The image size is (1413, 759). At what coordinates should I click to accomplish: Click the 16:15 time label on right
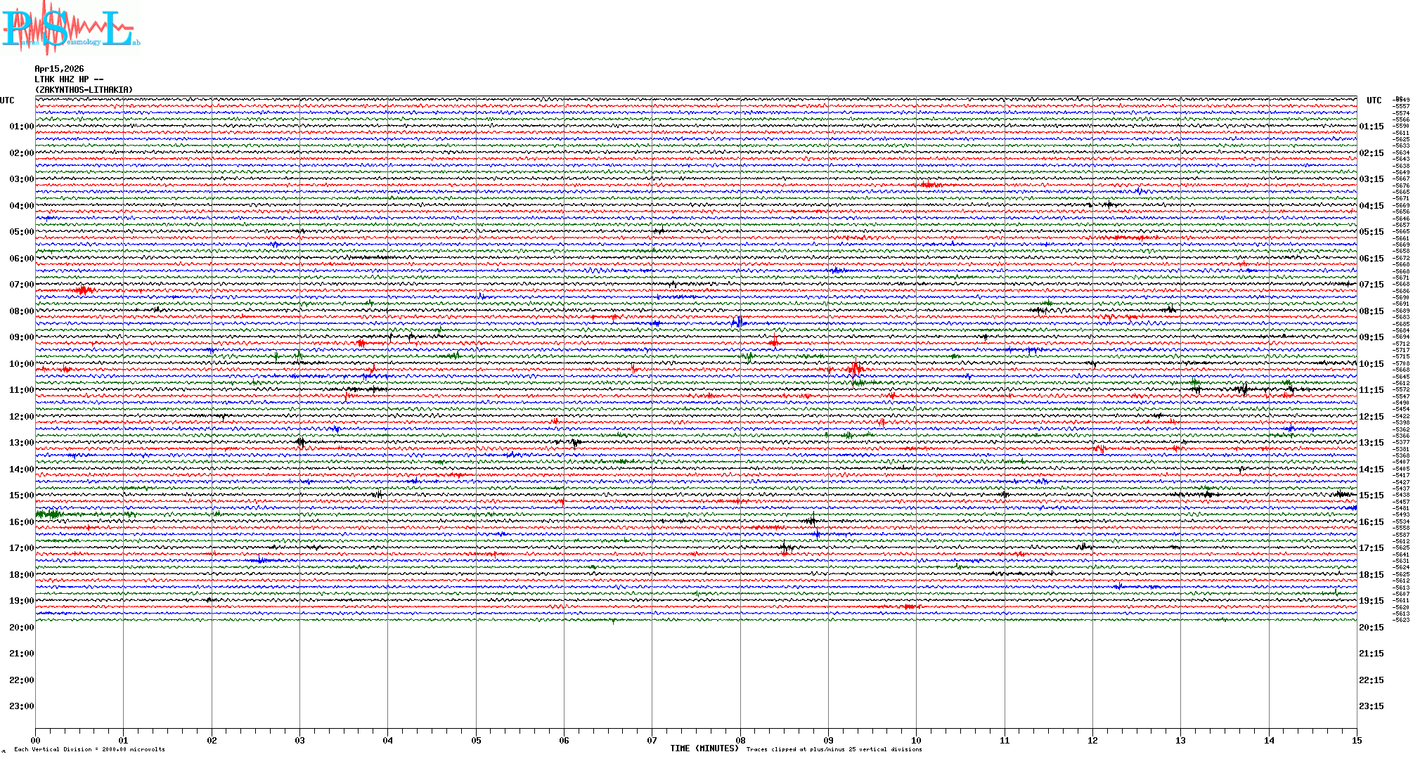point(1371,522)
